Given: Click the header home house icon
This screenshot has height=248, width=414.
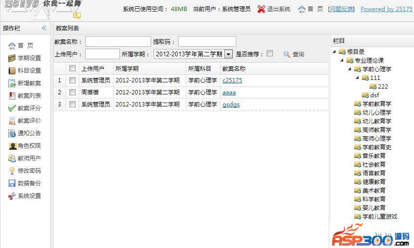Looking at the screenshot, I should tap(301, 9).
